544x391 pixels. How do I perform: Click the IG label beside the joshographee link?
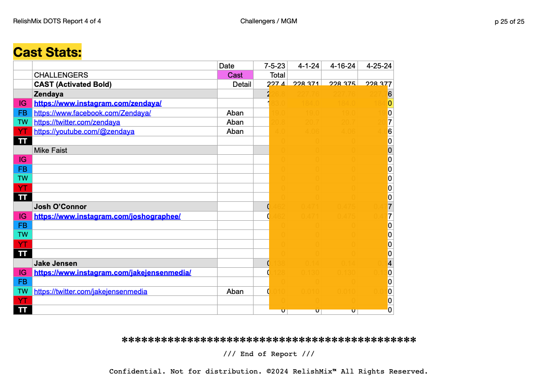[x=23, y=216]
